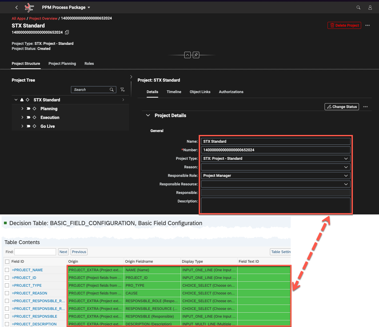Open the Responsible Role dropdown

tap(346, 176)
